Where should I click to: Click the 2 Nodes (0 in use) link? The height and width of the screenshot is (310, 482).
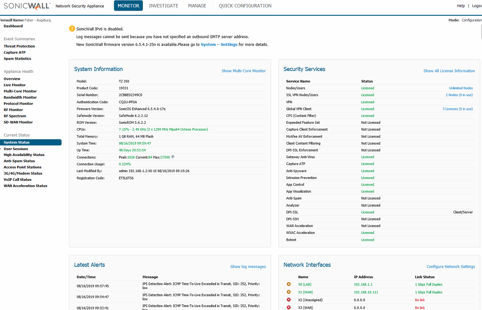coord(459,95)
